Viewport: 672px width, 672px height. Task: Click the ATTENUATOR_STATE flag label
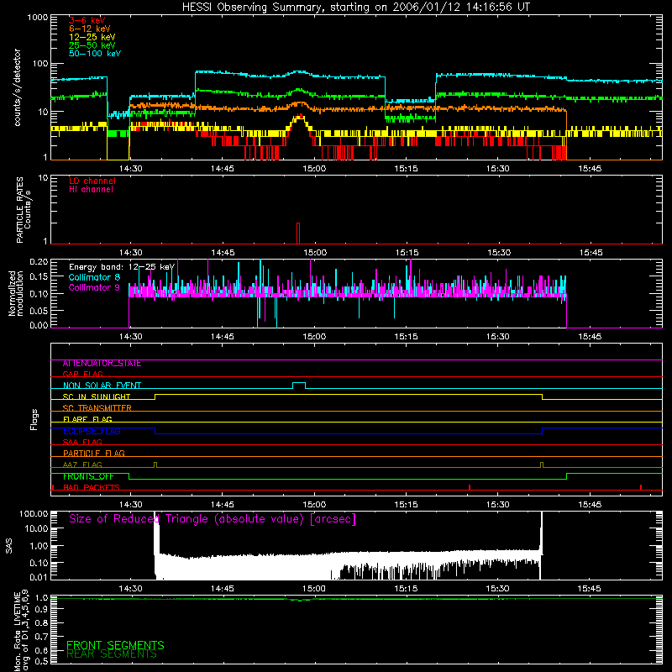tap(102, 364)
